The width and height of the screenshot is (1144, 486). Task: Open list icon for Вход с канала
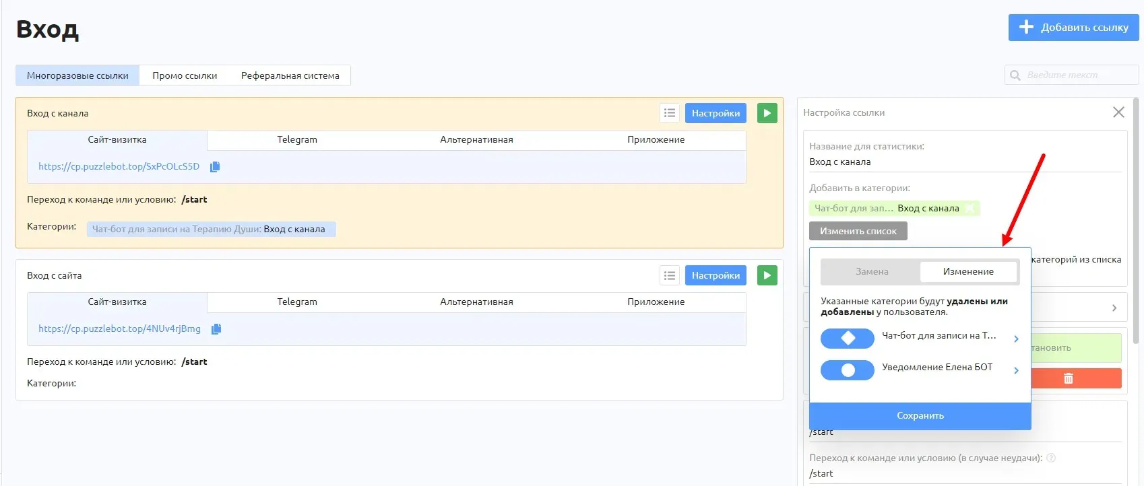tap(670, 113)
